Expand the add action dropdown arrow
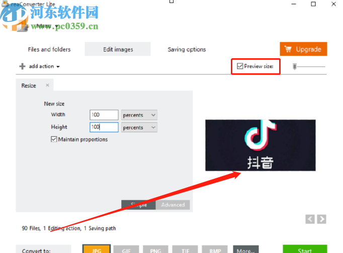The width and height of the screenshot is (343, 253). [58, 67]
